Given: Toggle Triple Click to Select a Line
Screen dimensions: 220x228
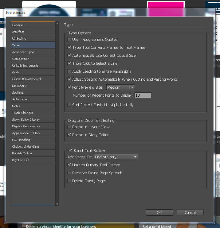Looking at the screenshot, I should click(69, 64).
